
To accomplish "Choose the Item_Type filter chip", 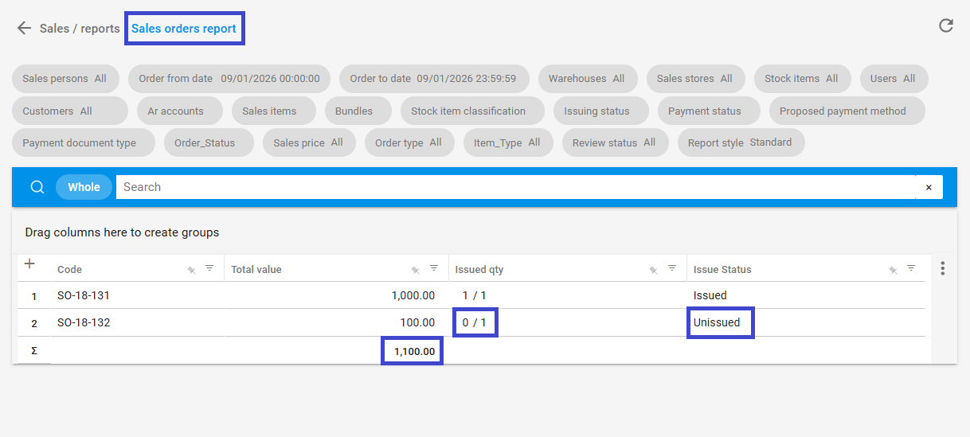I will point(508,142).
